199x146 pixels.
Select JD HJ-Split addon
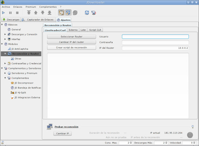tap(18, 93)
